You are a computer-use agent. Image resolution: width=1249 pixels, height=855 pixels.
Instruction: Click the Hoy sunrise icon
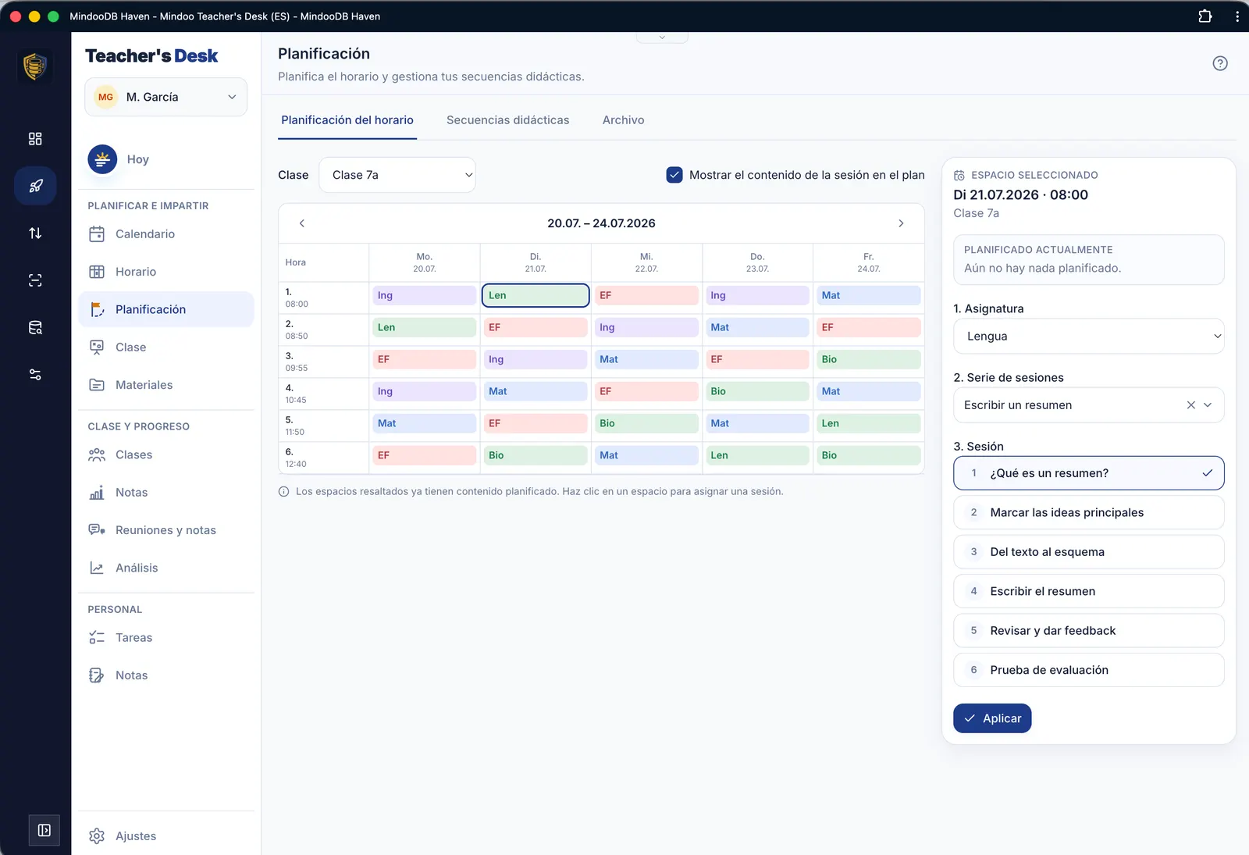pos(102,159)
